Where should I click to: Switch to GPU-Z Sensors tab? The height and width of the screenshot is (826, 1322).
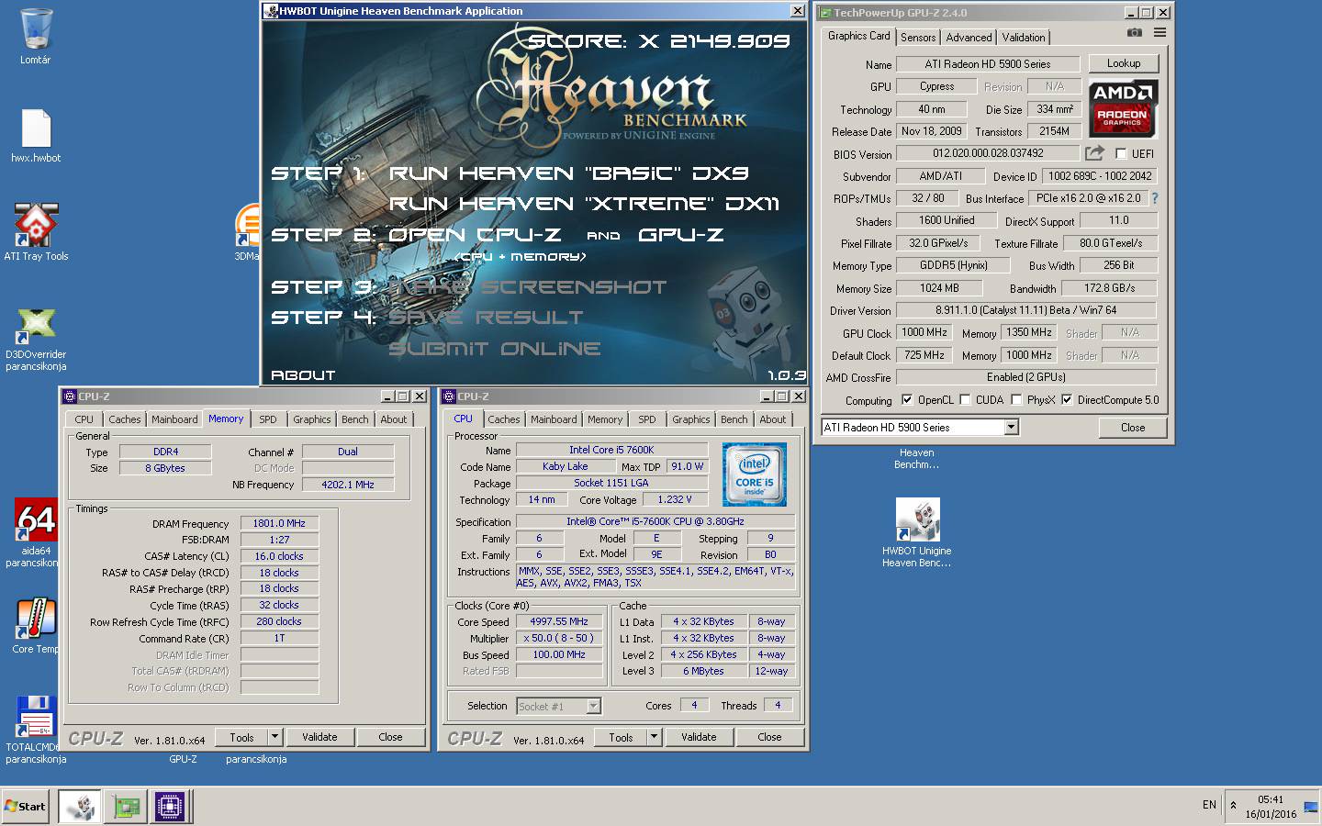(x=918, y=37)
